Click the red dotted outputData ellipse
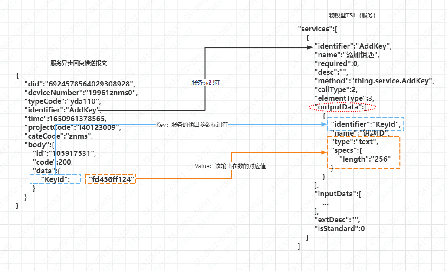This screenshot has height=271, width=447. (x=342, y=107)
